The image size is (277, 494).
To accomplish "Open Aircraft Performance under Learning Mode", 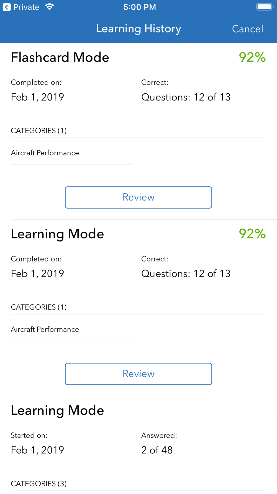I will (x=45, y=329).
